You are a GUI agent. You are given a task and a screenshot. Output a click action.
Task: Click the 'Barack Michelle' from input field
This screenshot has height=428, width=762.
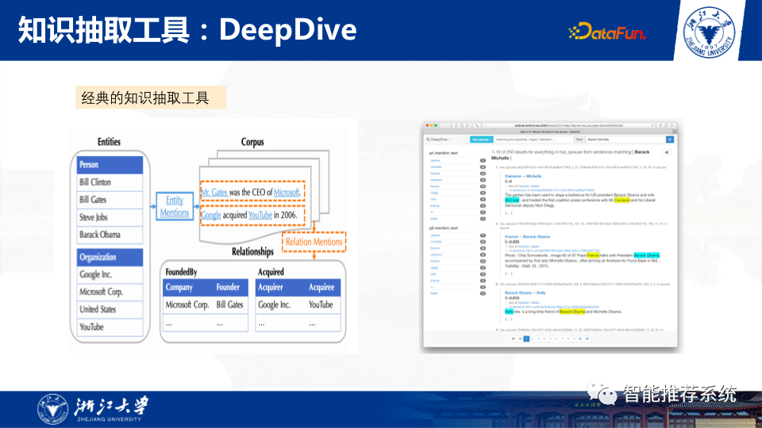click(x=625, y=139)
